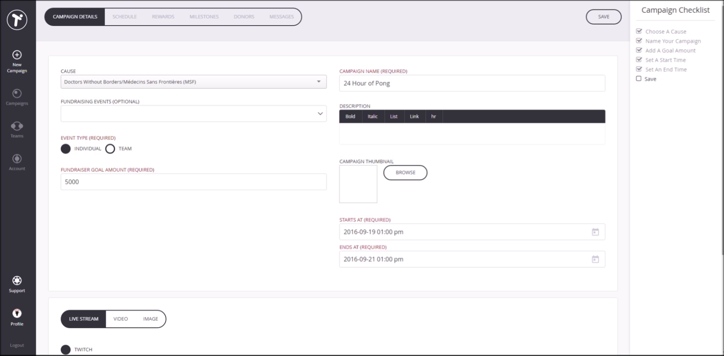
Task: Toggle the Set An End Time checkbox
Action: point(639,69)
